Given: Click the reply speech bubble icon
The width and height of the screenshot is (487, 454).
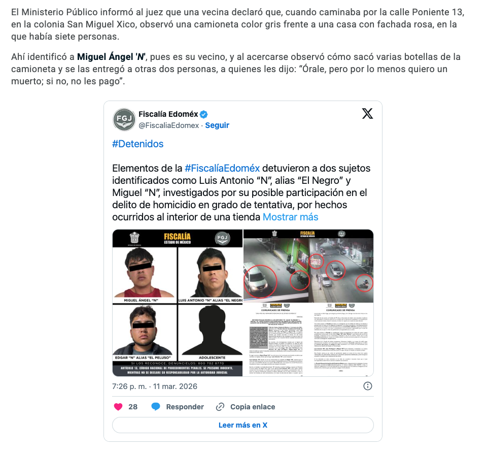Looking at the screenshot, I should click(156, 407).
